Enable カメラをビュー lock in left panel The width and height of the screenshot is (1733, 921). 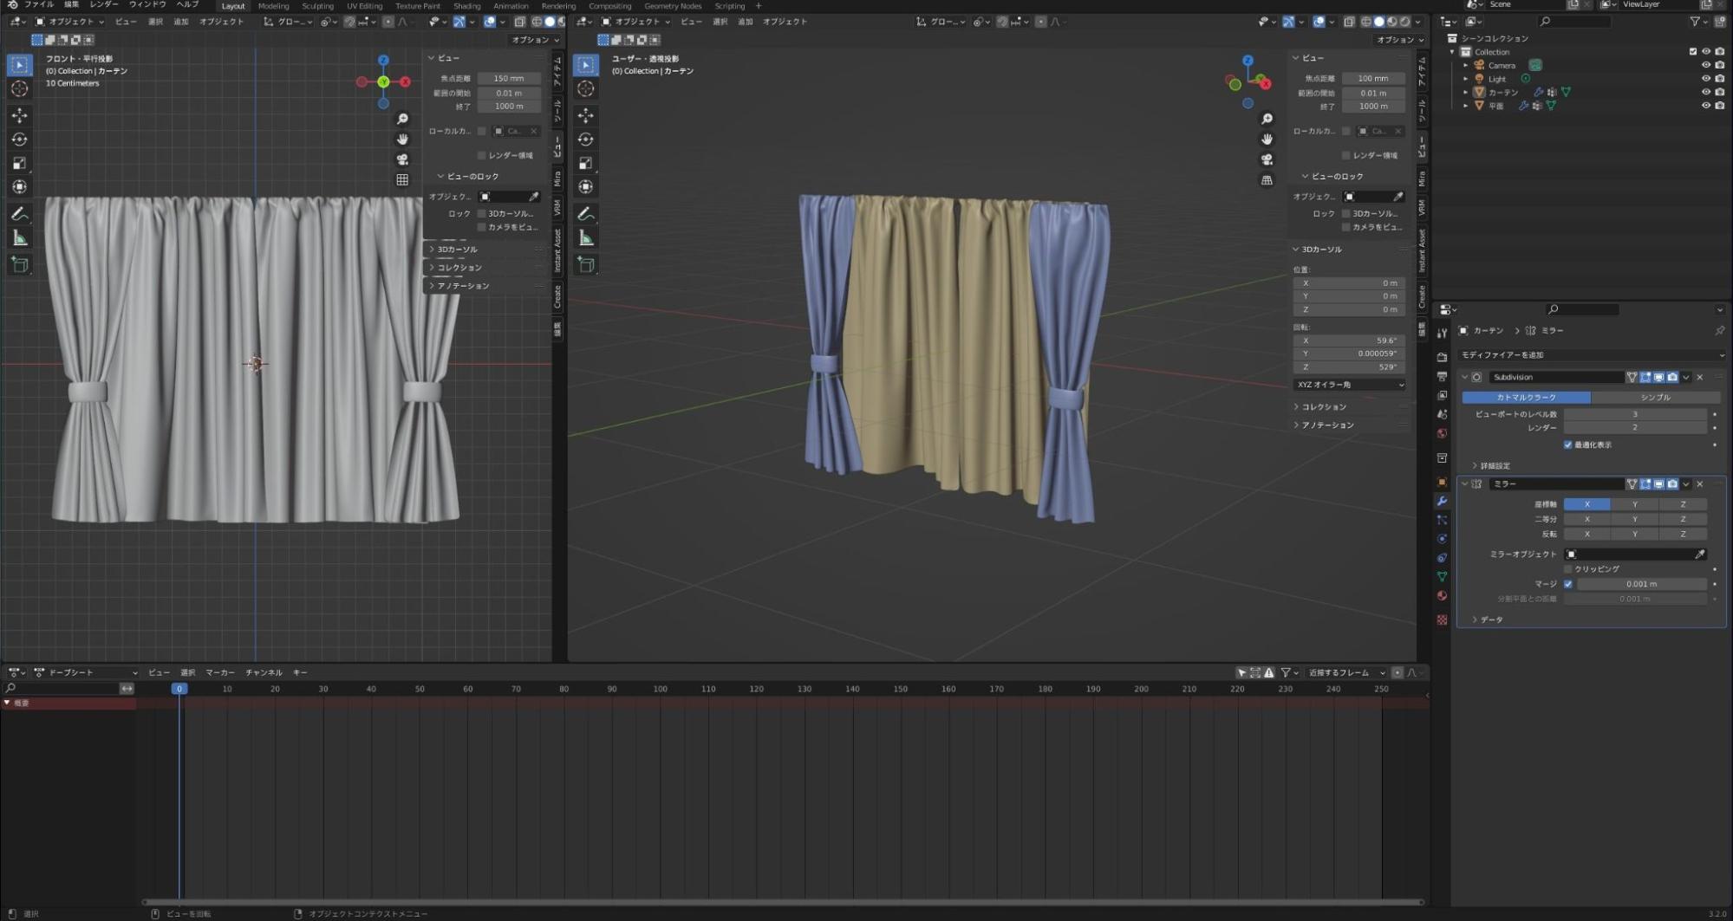click(482, 227)
